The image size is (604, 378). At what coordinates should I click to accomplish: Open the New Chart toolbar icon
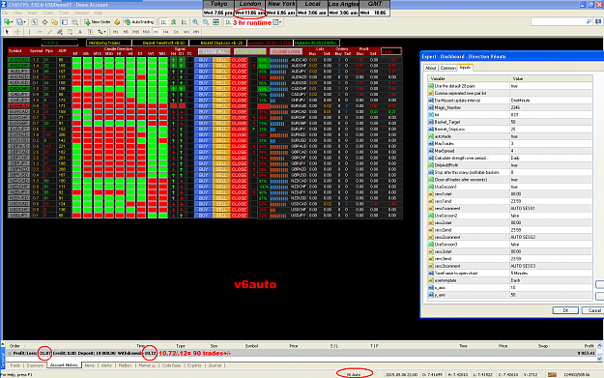(8, 22)
